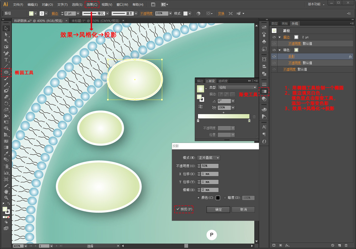Collapse the 填色 fill item in Appearance
Screen dimensions: 356x249
(x=280, y=50)
